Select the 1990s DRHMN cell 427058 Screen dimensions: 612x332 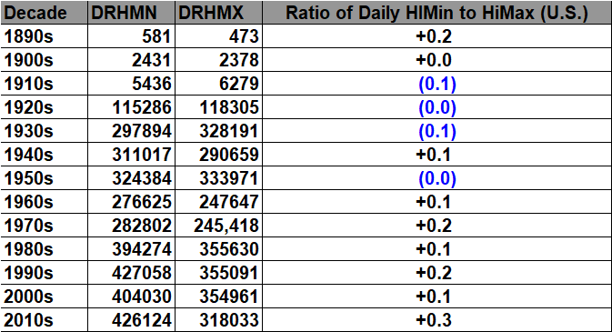(132, 273)
